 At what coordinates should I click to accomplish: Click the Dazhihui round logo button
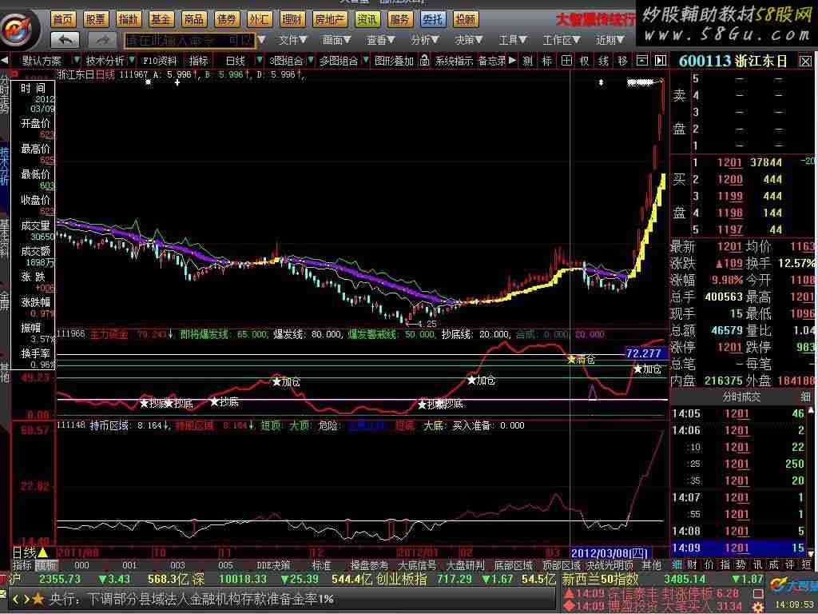point(19,30)
